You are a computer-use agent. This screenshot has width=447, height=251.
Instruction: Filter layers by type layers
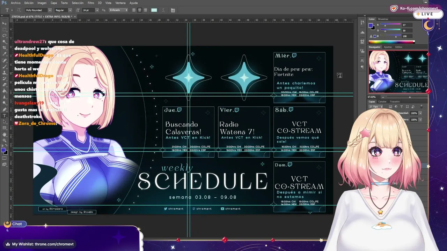pos(402,107)
